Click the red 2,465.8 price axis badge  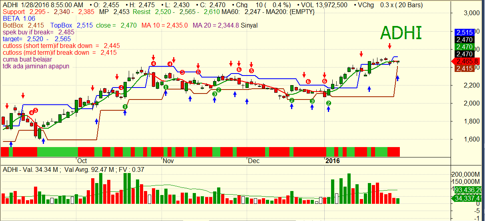pos(465,61)
